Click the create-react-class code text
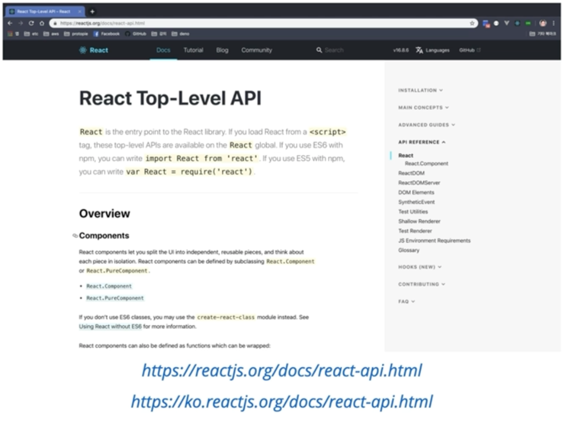 225,317
